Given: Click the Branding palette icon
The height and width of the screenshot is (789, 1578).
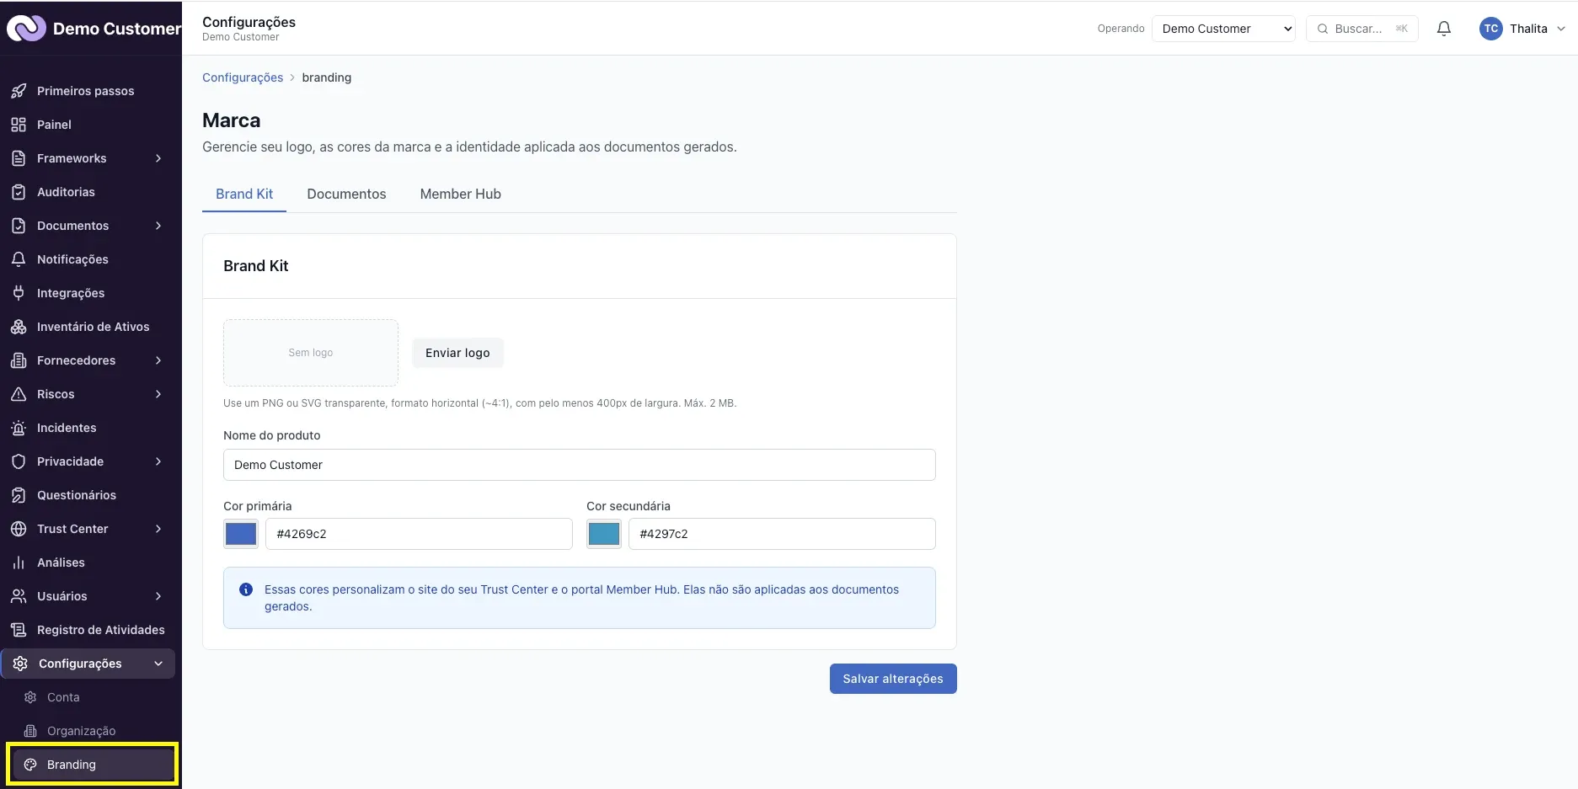Looking at the screenshot, I should tap(30, 765).
